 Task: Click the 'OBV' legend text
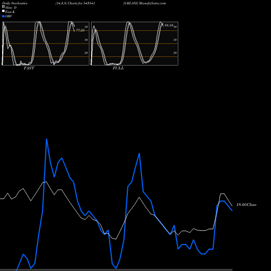(x=9, y=16)
